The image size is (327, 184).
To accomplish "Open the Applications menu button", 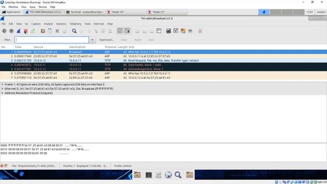I will pos(11,12).
